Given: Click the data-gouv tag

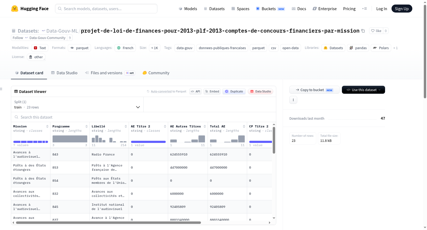Looking at the screenshot, I should click(184, 48).
